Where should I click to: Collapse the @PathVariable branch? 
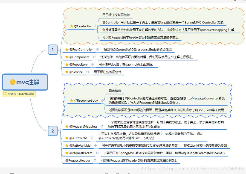click(x=95, y=146)
